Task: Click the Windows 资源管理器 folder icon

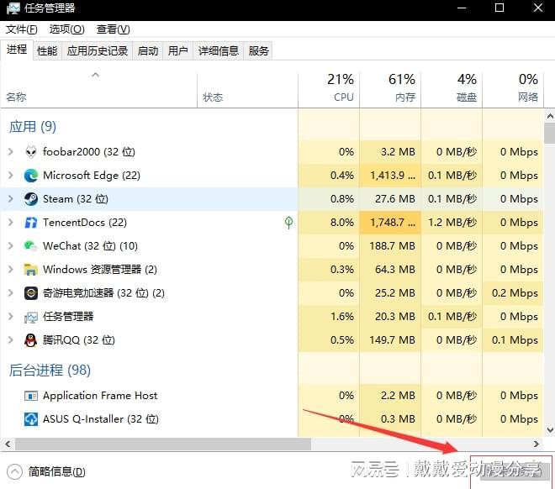Action: point(31,270)
